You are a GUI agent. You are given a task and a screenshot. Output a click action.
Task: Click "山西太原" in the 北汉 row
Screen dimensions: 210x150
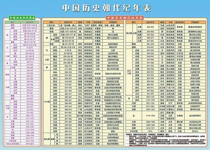170,94
